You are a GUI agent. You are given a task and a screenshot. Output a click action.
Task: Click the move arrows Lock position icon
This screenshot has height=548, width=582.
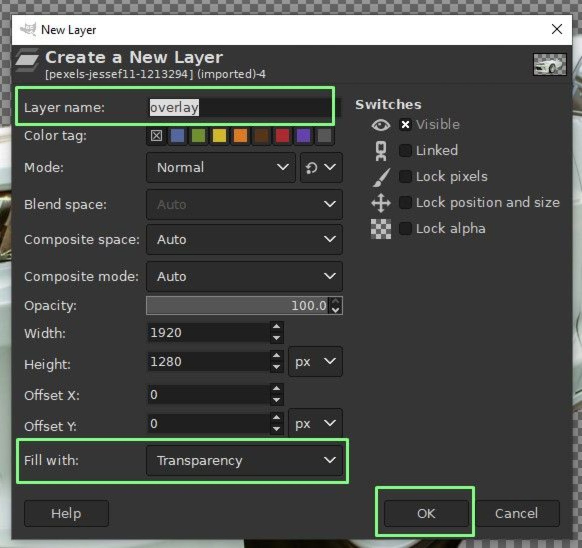tap(381, 203)
